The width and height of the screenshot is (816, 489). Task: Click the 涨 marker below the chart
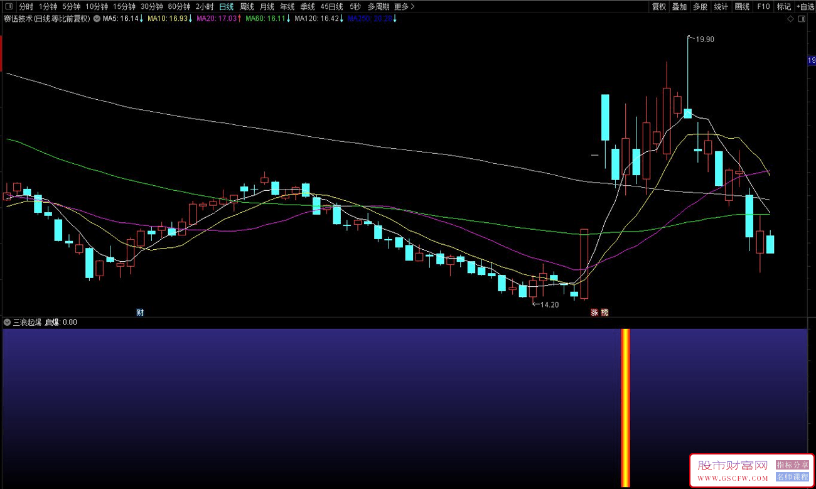(x=594, y=312)
